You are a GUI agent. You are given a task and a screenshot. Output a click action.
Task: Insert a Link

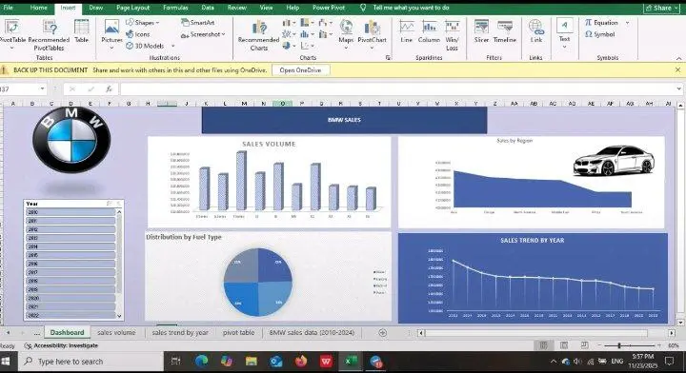(x=536, y=31)
